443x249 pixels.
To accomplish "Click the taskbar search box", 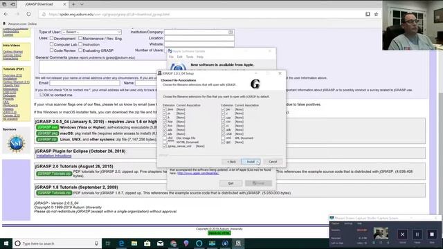I will click(57, 243).
